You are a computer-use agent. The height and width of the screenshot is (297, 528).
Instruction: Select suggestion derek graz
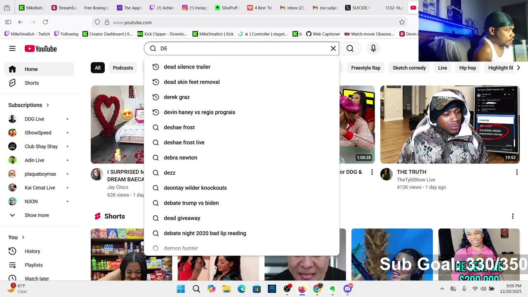pos(242,97)
